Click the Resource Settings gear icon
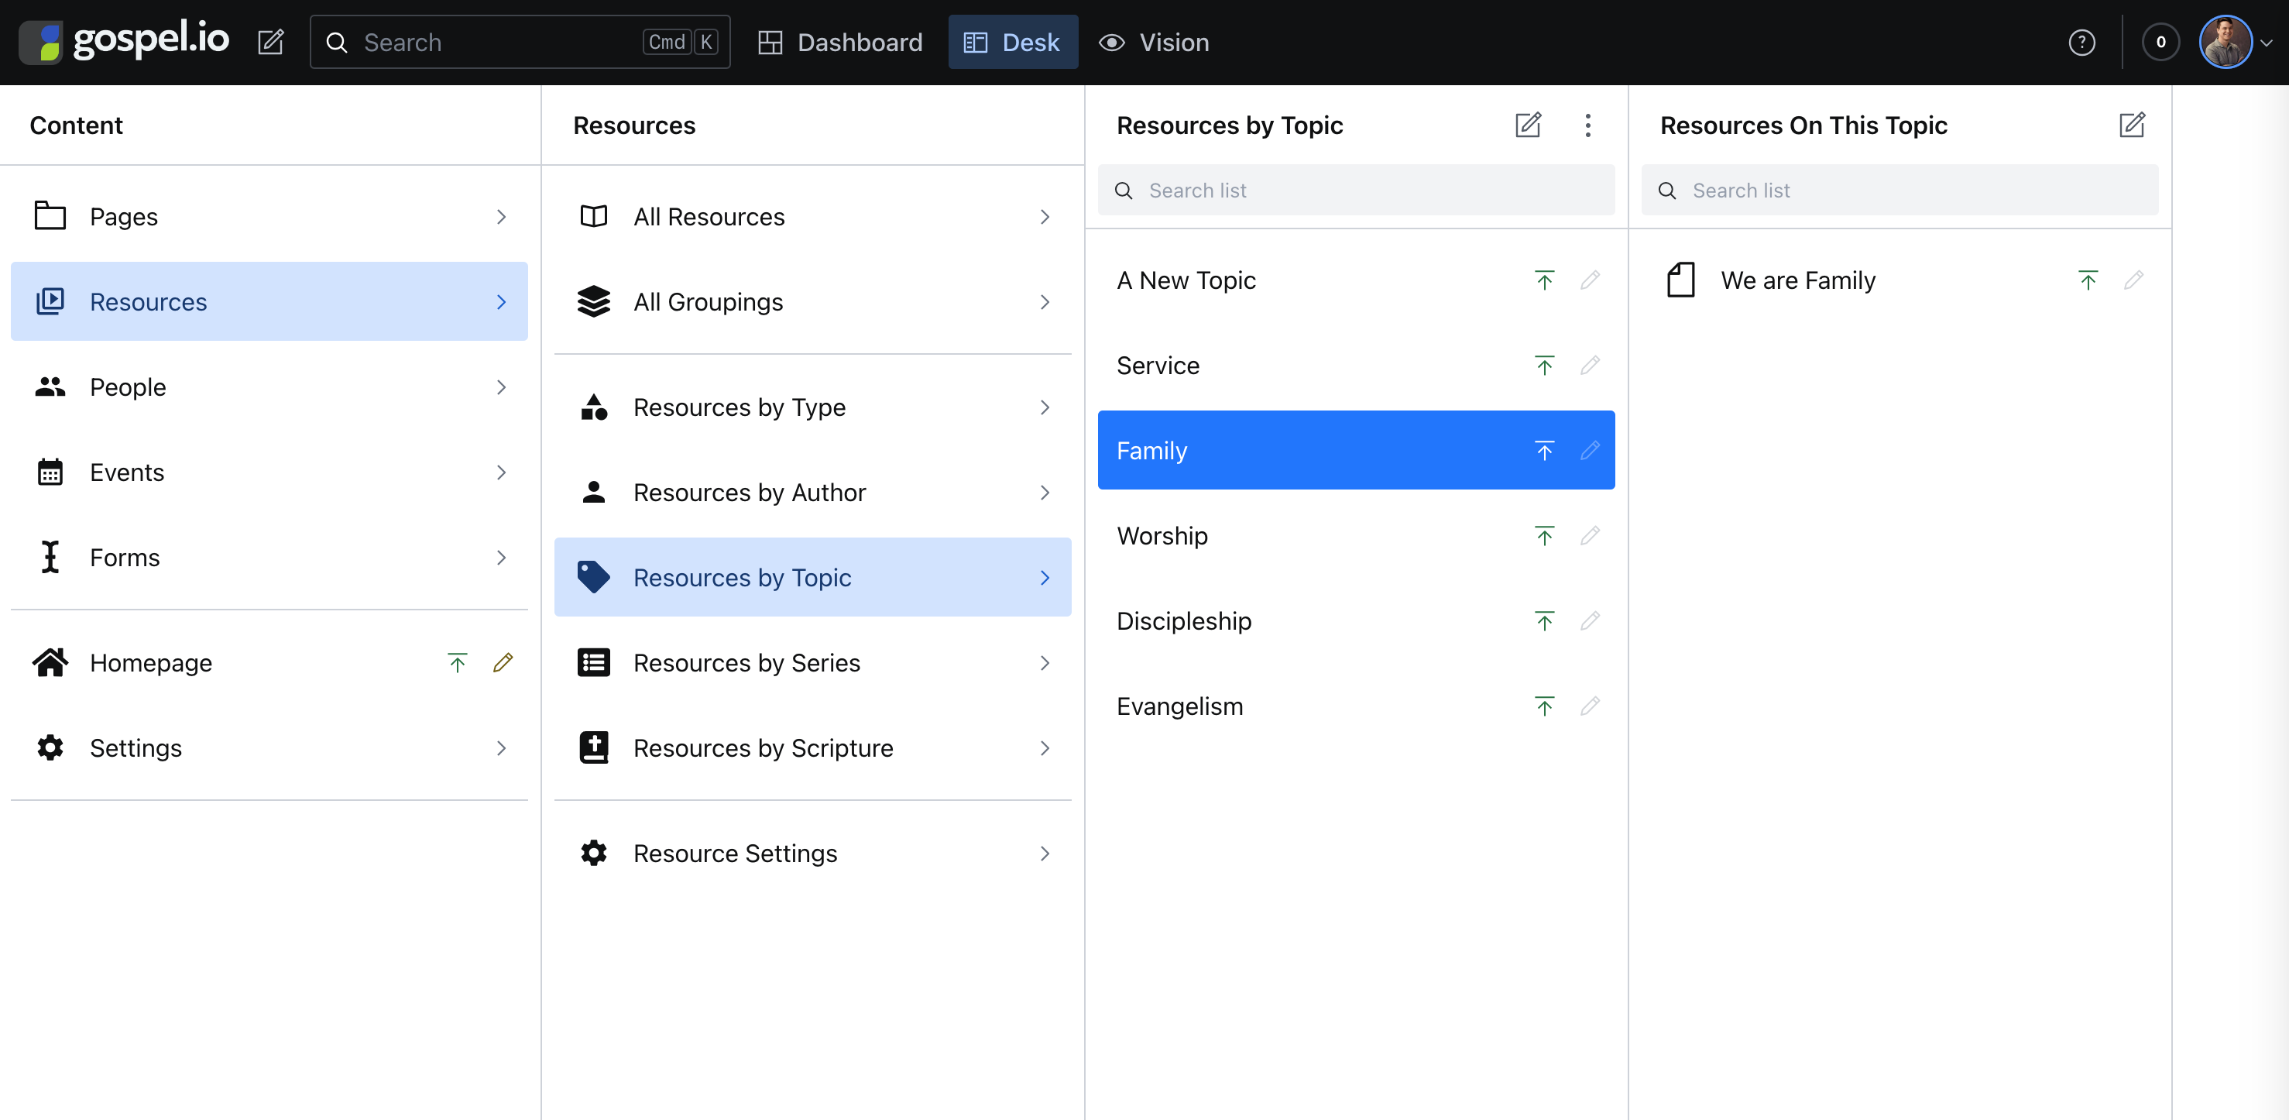Viewport: 2289px width, 1120px height. 594,853
